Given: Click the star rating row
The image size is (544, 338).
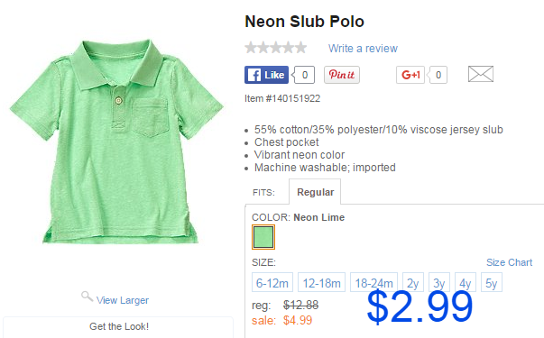Looking at the screenshot, I should 276,48.
